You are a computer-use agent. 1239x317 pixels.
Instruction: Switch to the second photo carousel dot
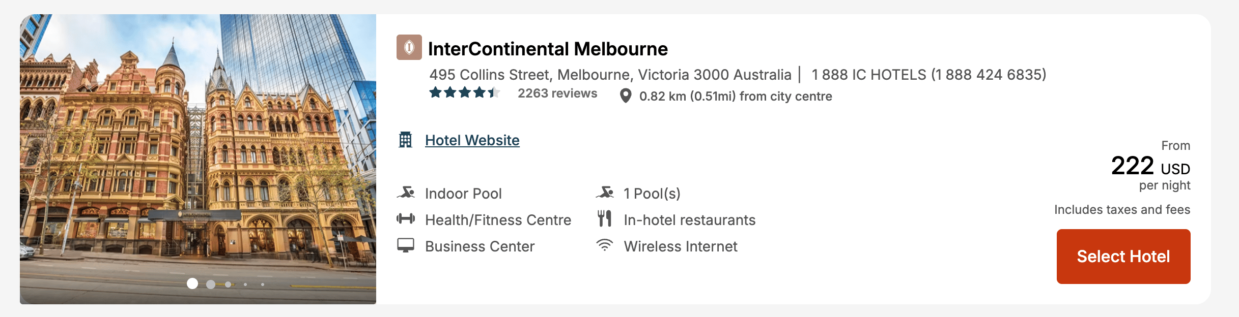pyautogui.click(x=211, y=284)
